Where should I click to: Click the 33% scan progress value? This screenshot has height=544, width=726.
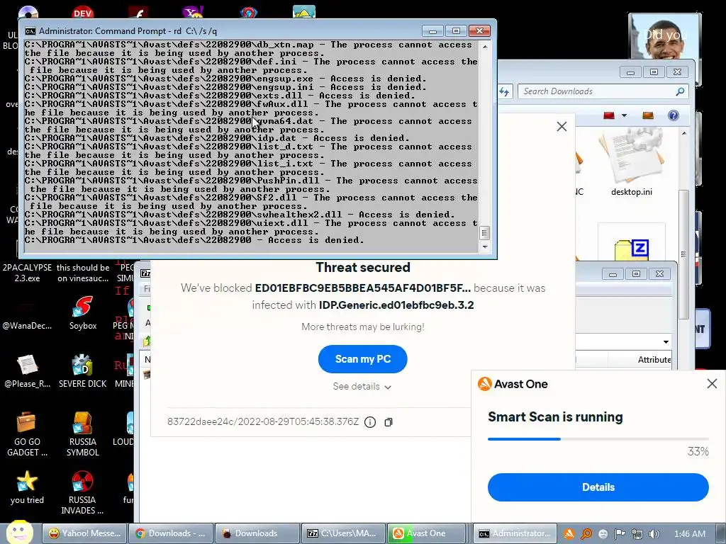[698, 451]
